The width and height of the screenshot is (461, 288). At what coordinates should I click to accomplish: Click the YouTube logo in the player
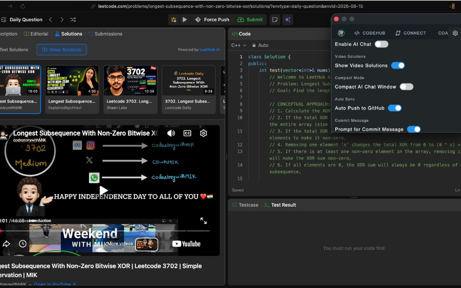186,244
